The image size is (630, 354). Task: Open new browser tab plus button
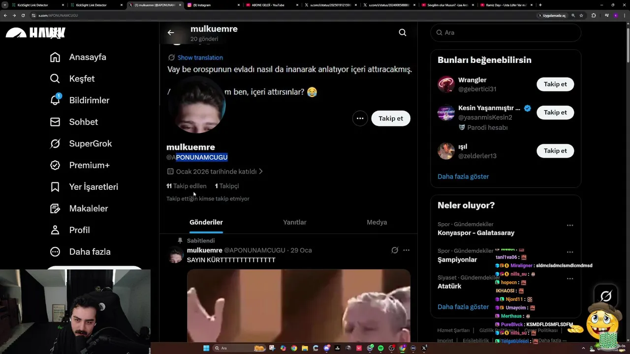coord(540,5)
